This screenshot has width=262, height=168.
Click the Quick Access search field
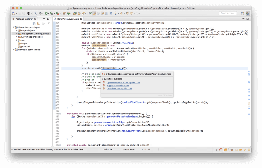point(228,13)
